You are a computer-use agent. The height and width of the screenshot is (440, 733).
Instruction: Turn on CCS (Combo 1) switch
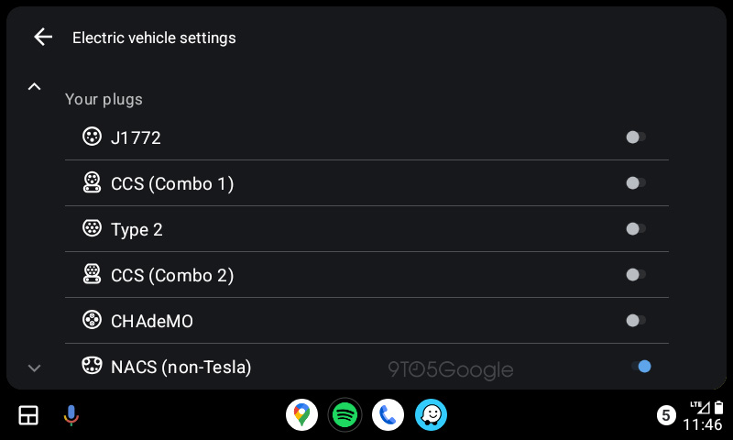click(636, 183)
